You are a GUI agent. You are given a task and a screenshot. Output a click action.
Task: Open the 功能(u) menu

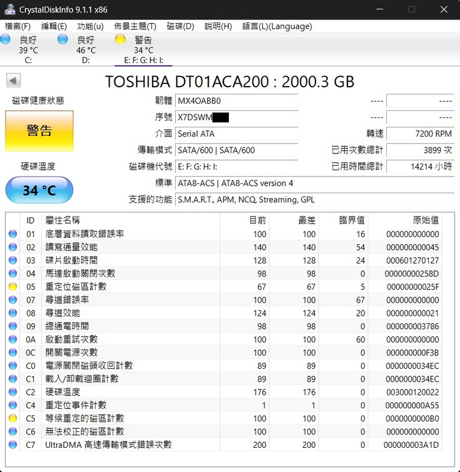click(90, 27)
